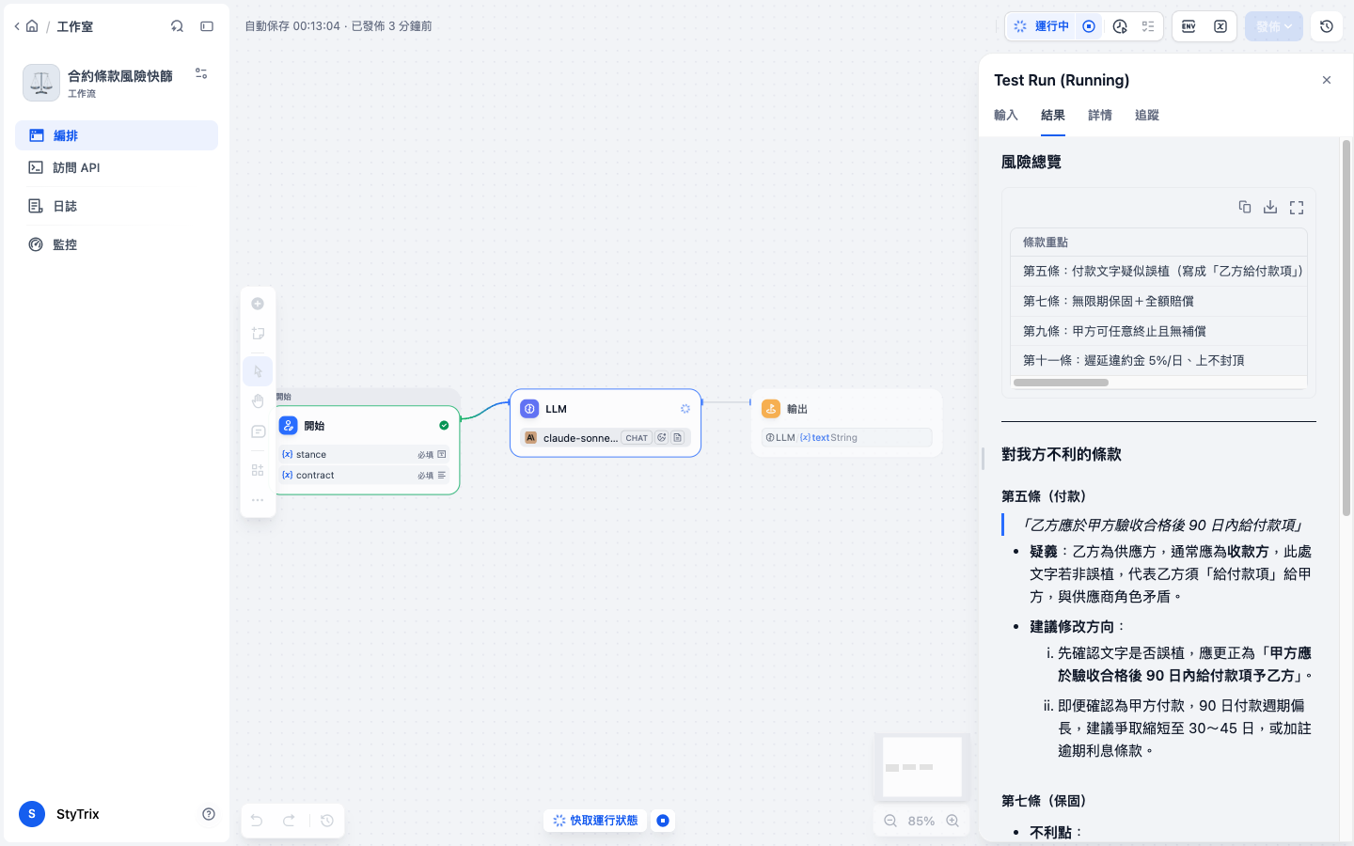Go back using the left chevron
The height and width of the screenshot is (846, 1354).
coord(17,26)
